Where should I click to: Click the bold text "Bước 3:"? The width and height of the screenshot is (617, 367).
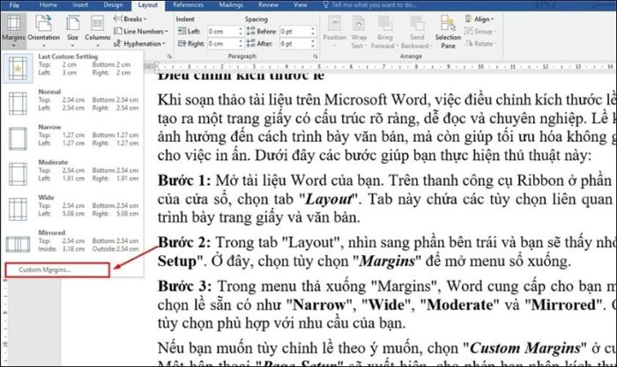[184, 286]
